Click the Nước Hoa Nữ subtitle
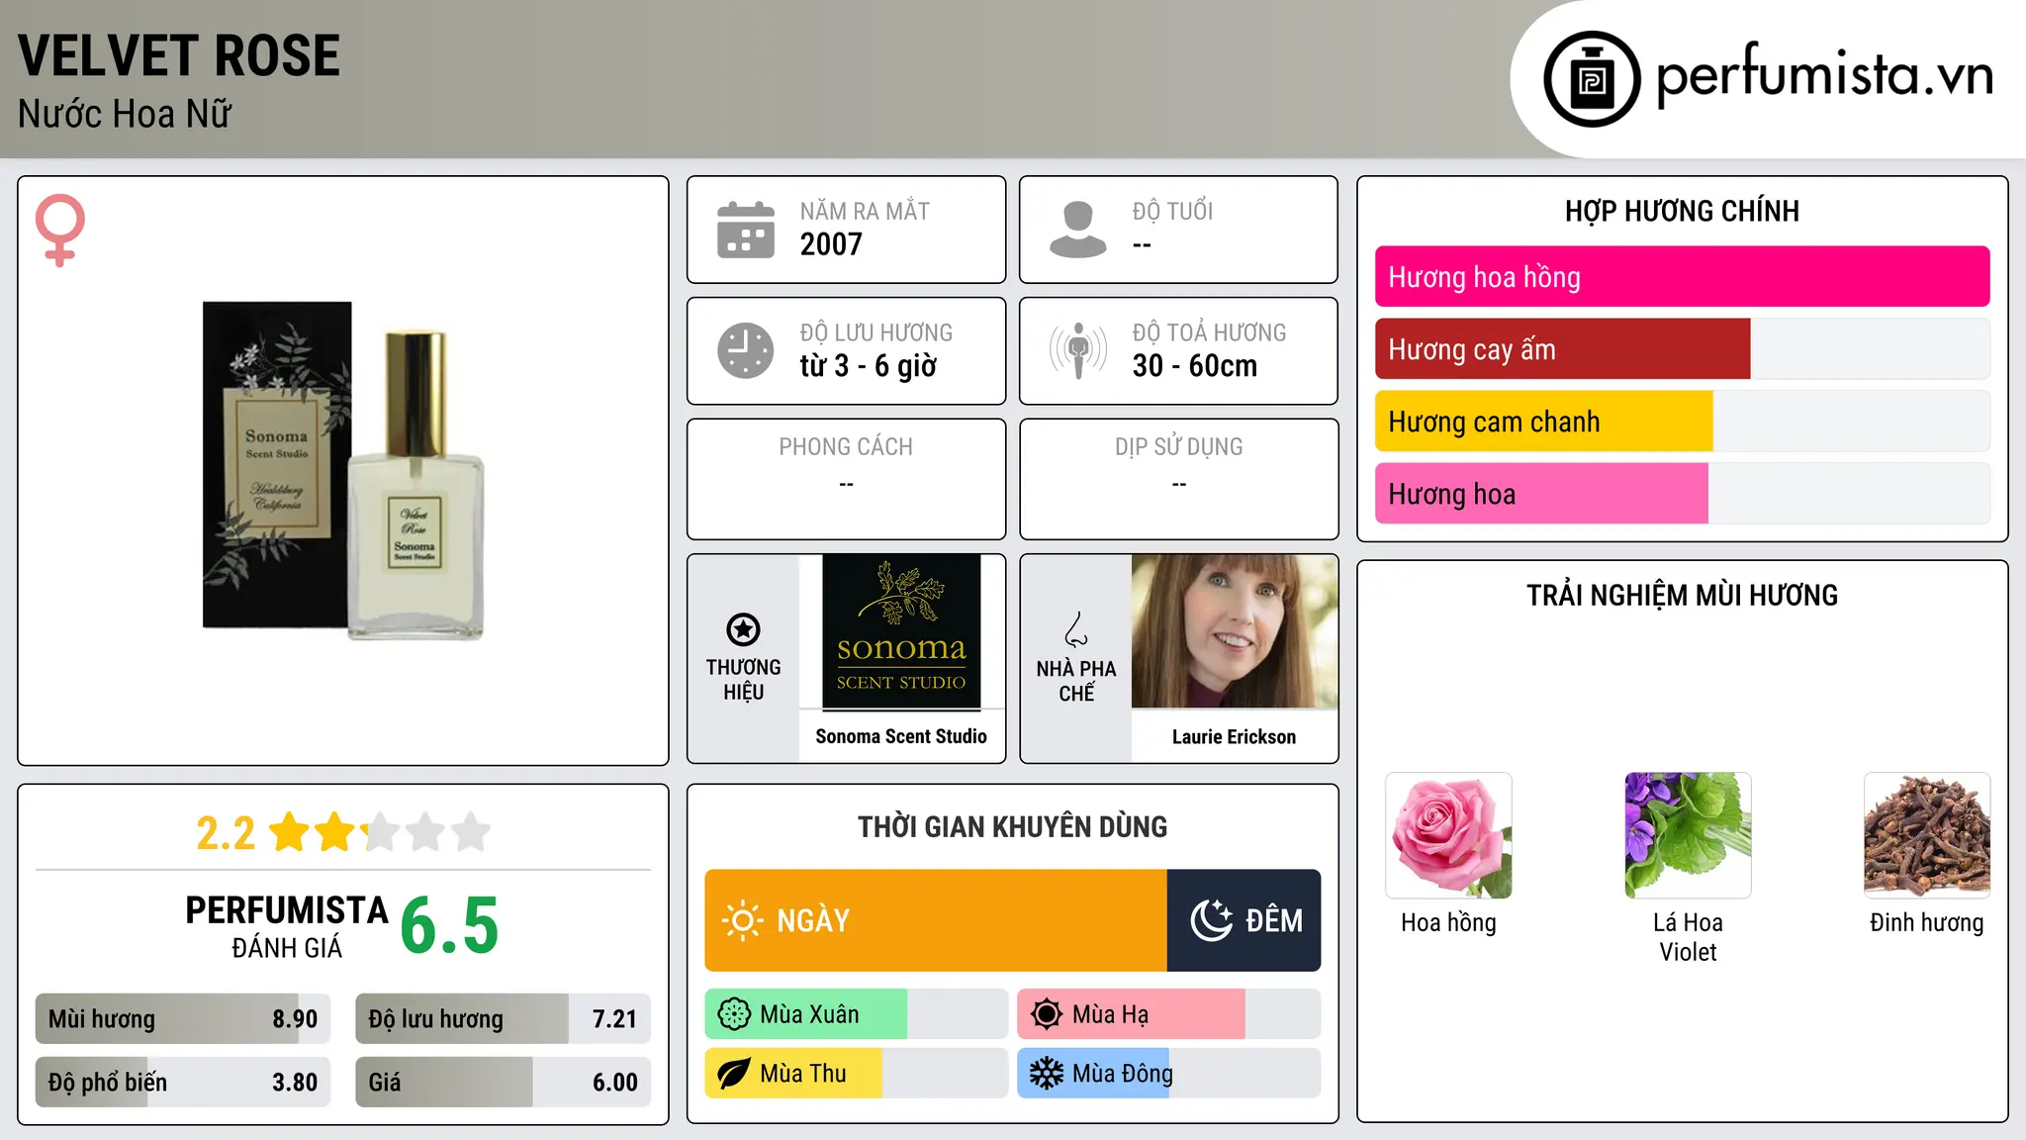The height and width of the screenshot is (1140, 2026). tap(125, 114)
